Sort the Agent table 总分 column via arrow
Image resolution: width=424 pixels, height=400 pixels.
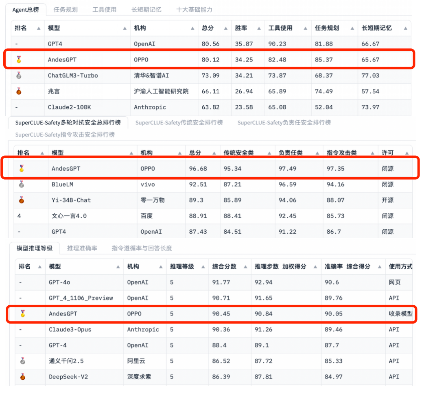(225, 28)
